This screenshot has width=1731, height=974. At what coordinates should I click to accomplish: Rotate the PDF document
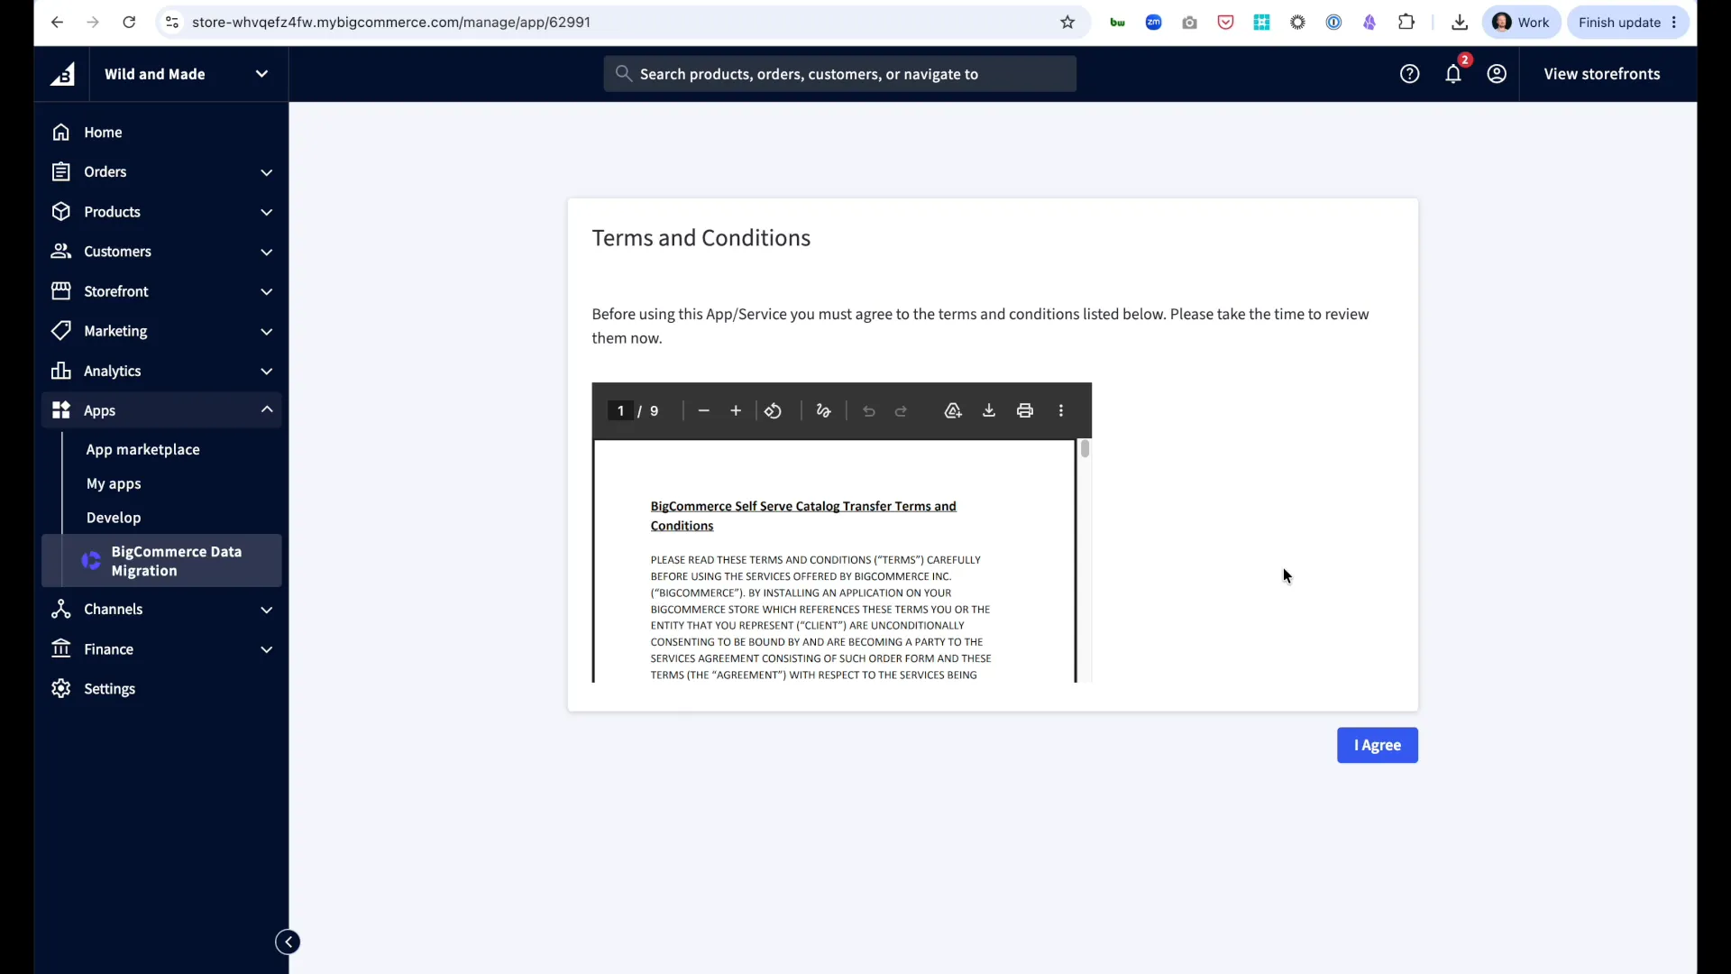[774, 411]
